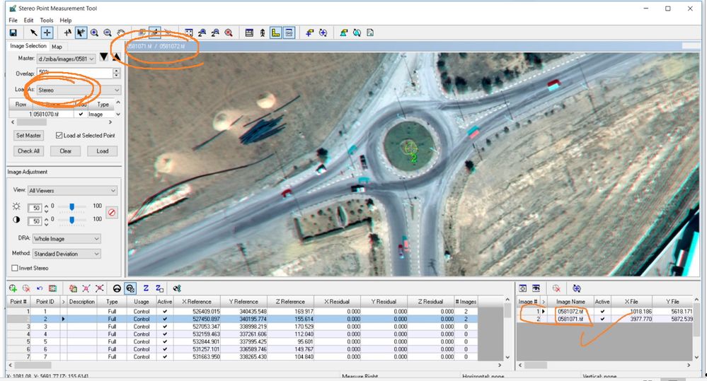Open the Method Standard Deviation dropdown
Viewport: 707px width, 381px height.
[x=66, y=254]
